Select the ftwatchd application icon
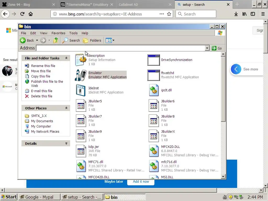This screenshot has width=268, height=201. click(153, 75)
